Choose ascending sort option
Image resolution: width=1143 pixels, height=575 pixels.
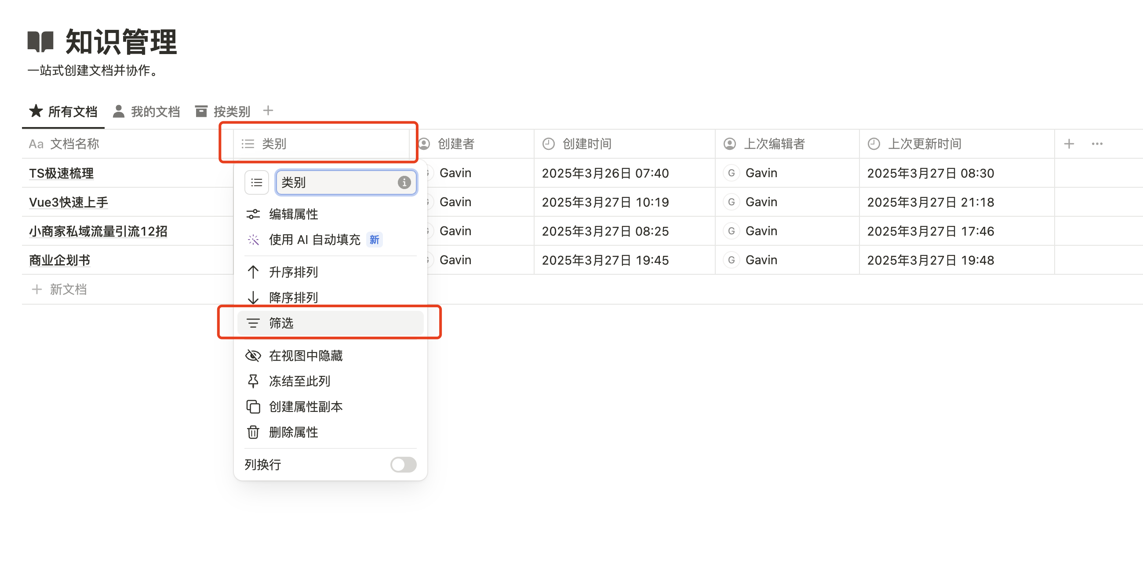293,272
